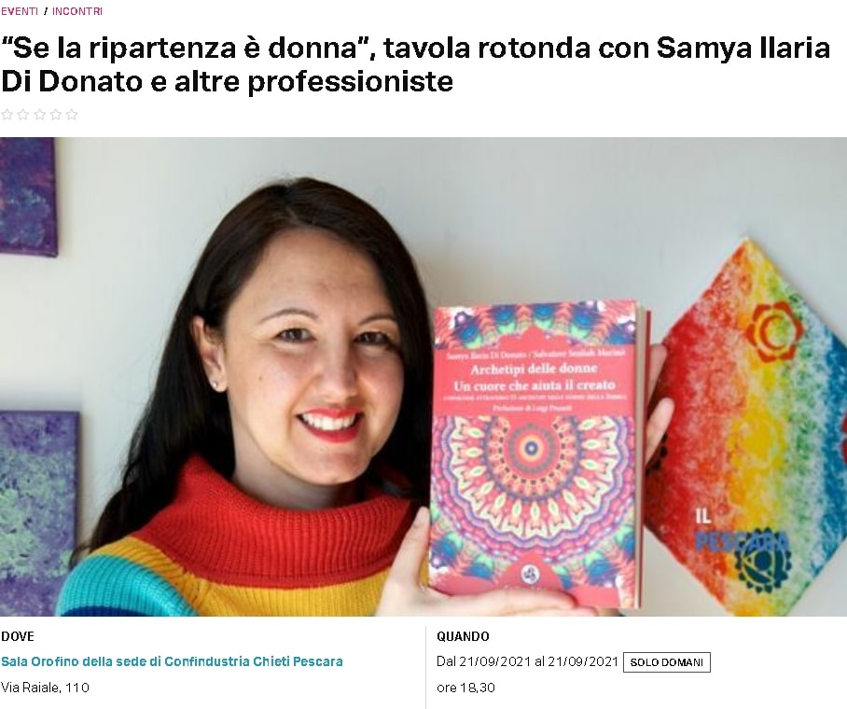Image resolution: width=847 pixels, height=709 pixels.
Task: Rate the event five stars
Action: (x=72, y=115)
